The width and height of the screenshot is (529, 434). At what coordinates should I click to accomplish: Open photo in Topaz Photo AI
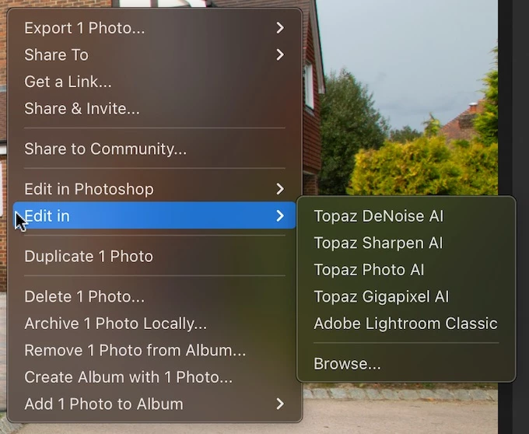pyautogui.click(x=406, y=270)
